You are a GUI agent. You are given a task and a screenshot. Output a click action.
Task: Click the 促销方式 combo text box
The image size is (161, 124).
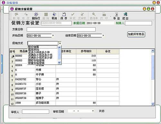(x=43, y=43)
